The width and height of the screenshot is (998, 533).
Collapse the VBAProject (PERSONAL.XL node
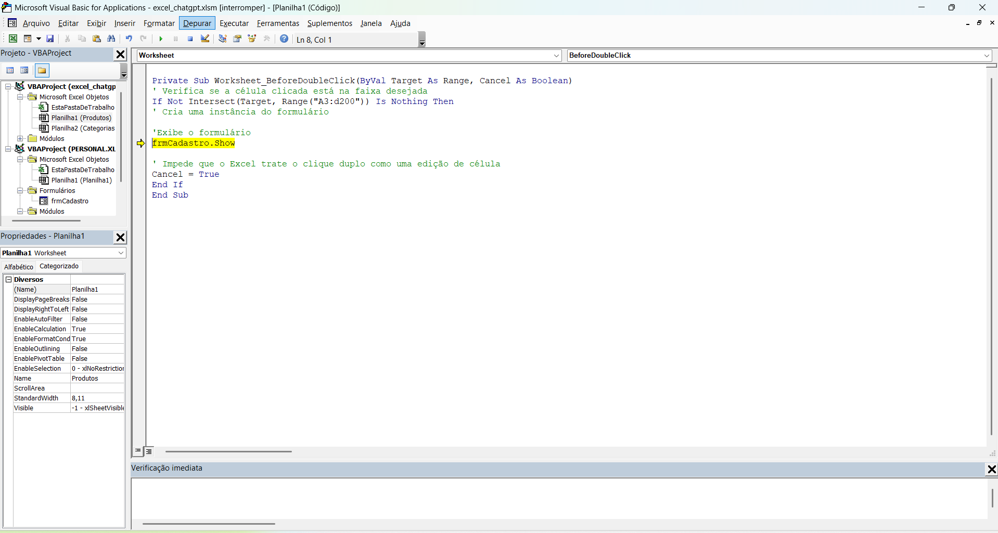pyautogui.click(x=8, y=149)
